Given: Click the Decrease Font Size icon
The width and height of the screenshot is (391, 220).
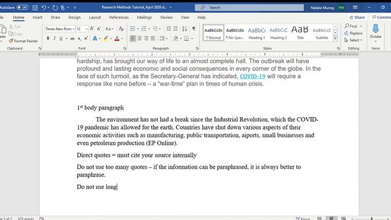Looking at the screenshot, I should [99, 29].
